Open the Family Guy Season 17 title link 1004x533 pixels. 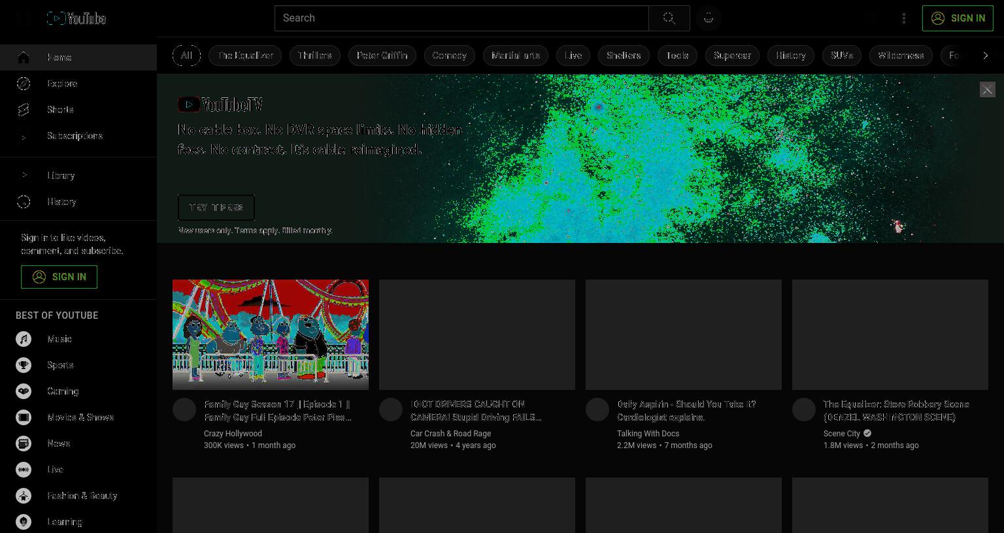(278, 411)
